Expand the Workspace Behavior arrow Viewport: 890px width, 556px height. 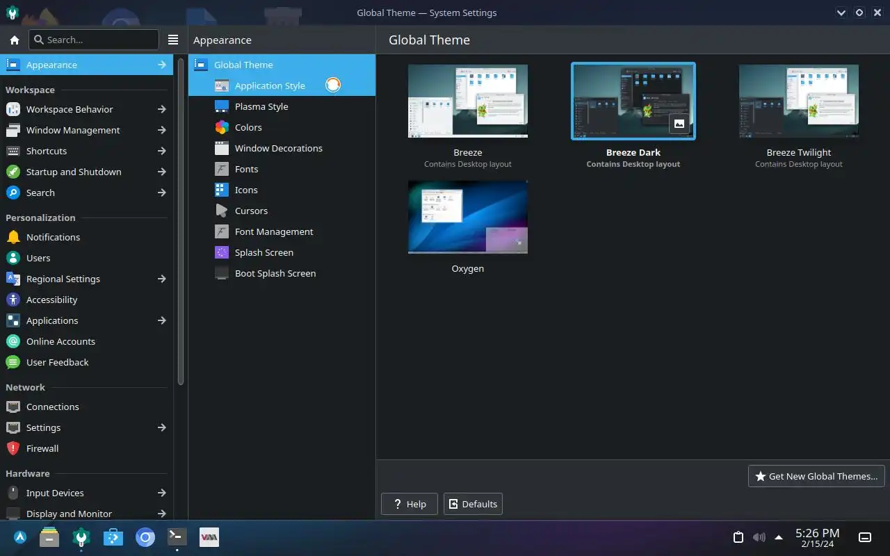[161, 109]
